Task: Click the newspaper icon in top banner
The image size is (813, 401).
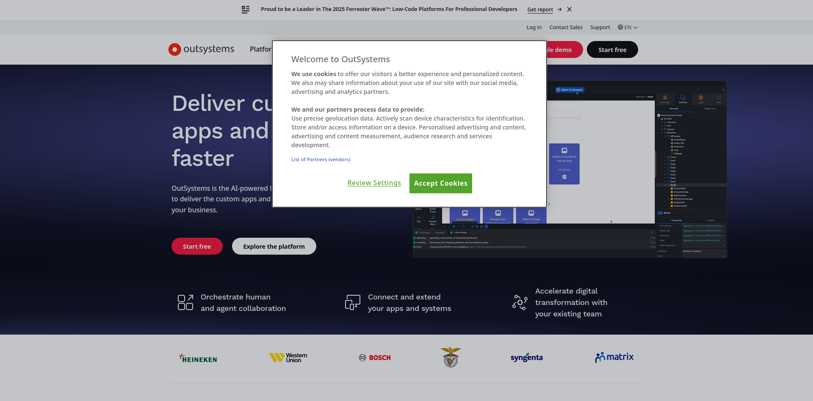Action: pos(246,9)
